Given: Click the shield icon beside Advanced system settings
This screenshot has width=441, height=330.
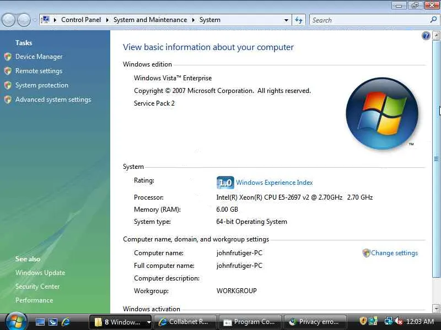Looking at the screenshot, I should tap(8, 100).
